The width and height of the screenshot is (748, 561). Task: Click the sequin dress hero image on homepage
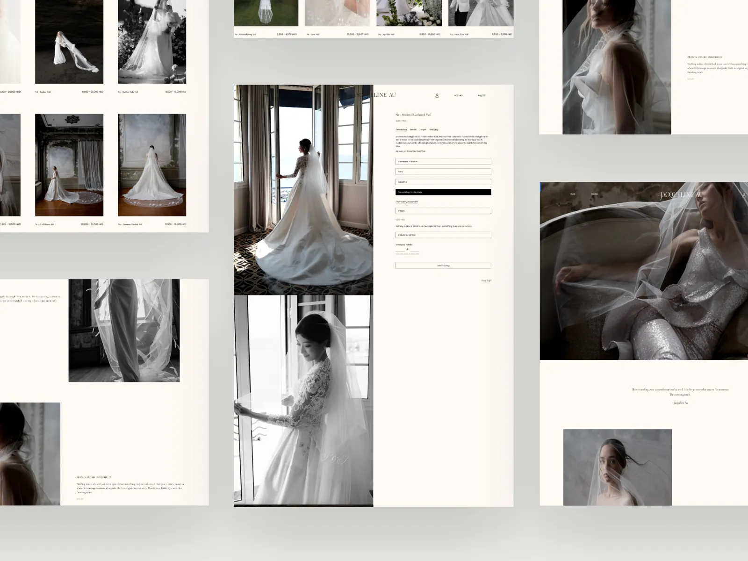point(644,271)
